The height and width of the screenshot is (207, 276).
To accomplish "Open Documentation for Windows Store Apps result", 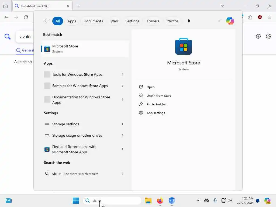I will tap(81, 100).
